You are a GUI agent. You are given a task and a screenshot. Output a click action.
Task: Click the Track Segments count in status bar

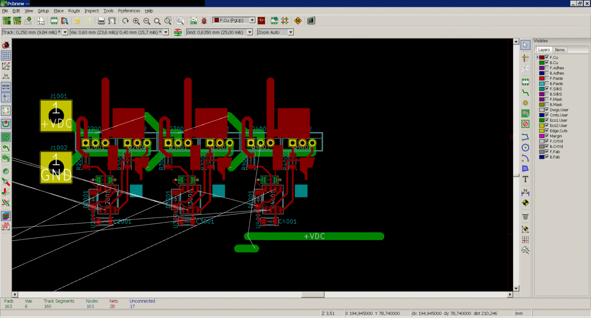pos(48,307)
